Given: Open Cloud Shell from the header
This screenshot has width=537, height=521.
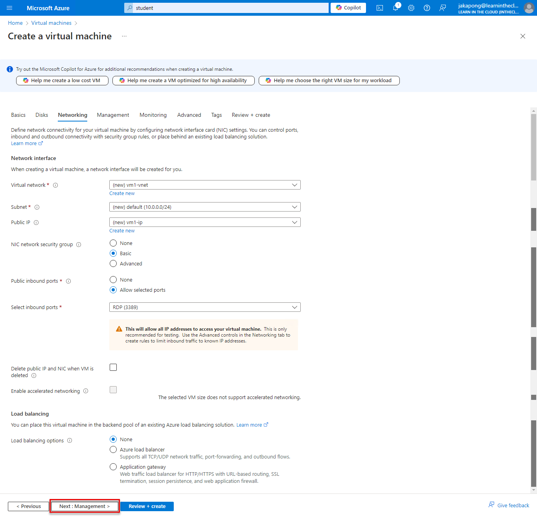Looking at the screenshot, I should [380, 8].
